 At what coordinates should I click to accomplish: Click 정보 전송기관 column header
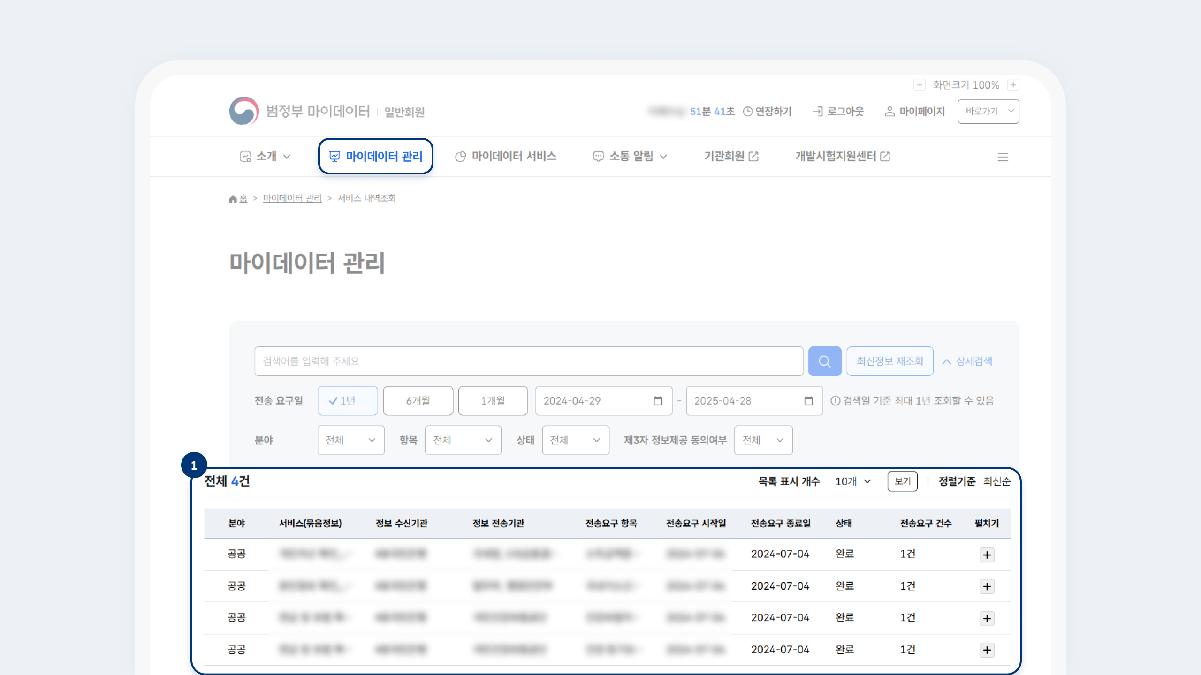click(x=498, y=524)
